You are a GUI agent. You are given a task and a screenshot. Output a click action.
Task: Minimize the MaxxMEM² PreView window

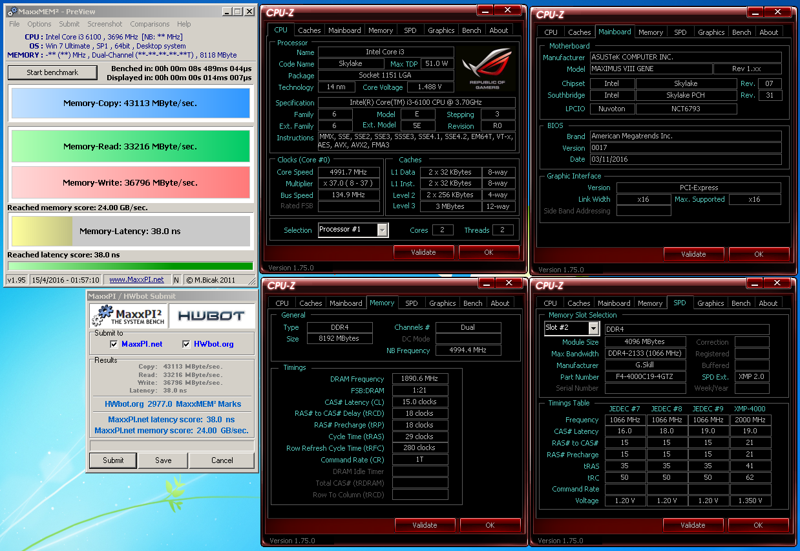(227, 12)
